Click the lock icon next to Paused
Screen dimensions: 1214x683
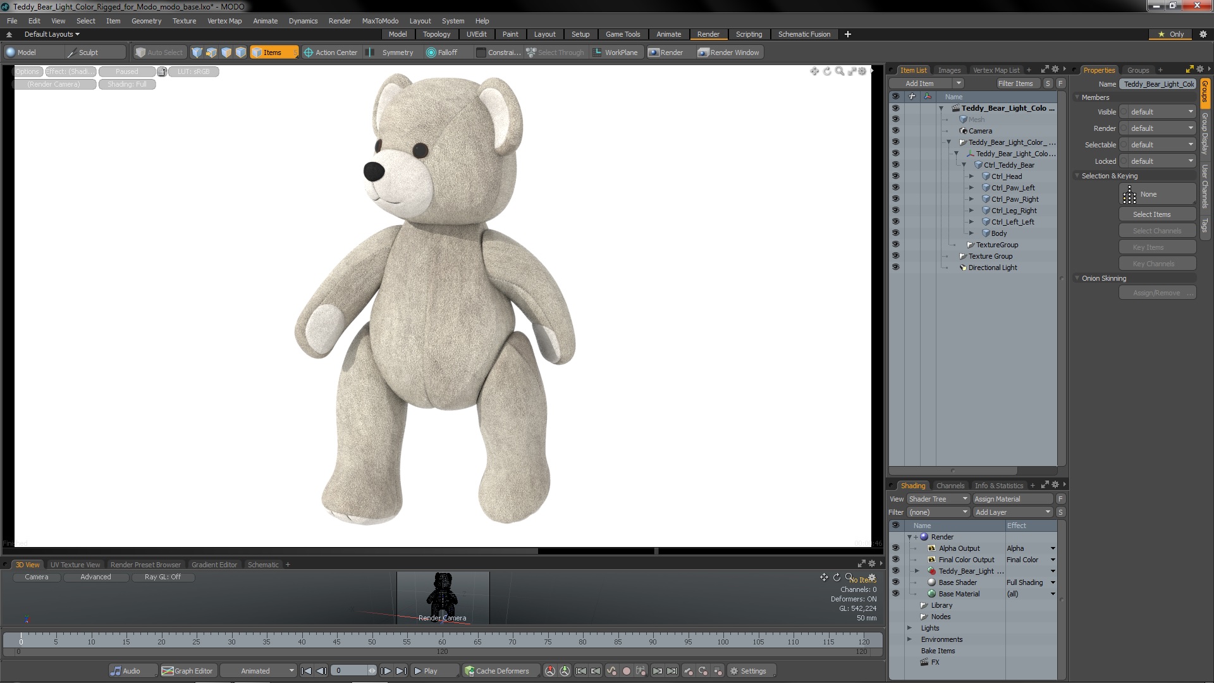[162, 71]
